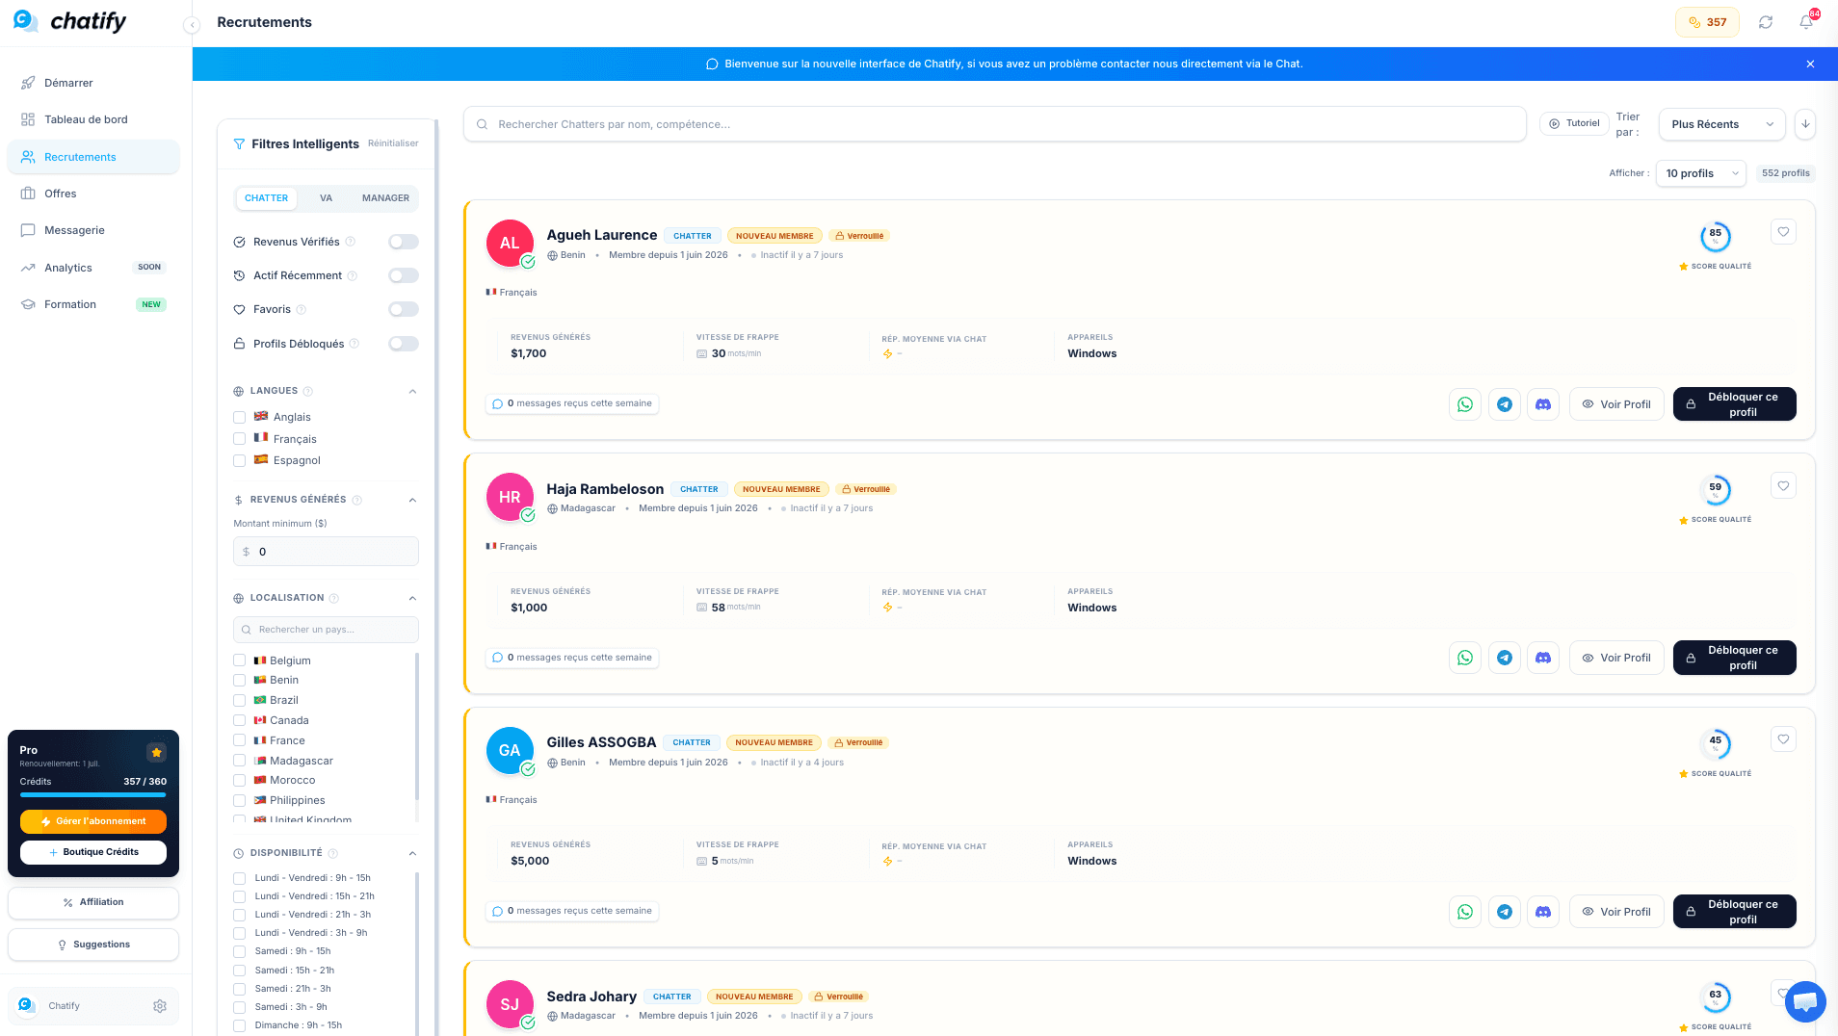This screenshot has height=1036, width=1838.
Task: Click the Tutoriel button
Action: tap(1574, 123)
